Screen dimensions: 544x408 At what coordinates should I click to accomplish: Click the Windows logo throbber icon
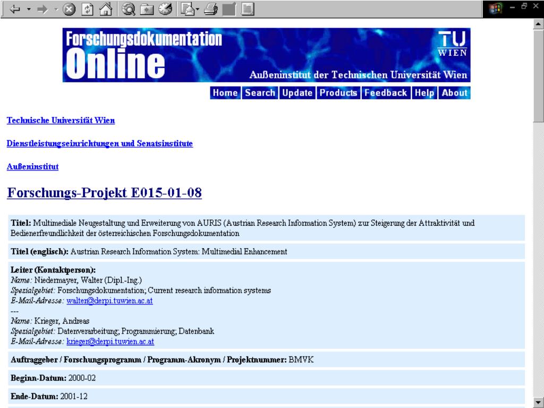496,8
